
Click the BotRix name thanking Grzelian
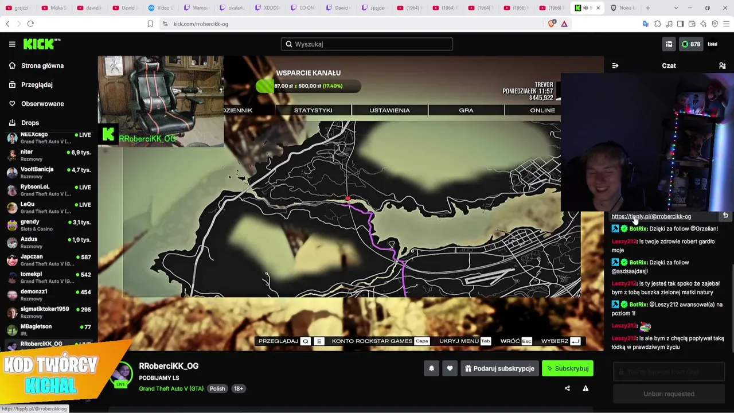click(x=638, y=229)
